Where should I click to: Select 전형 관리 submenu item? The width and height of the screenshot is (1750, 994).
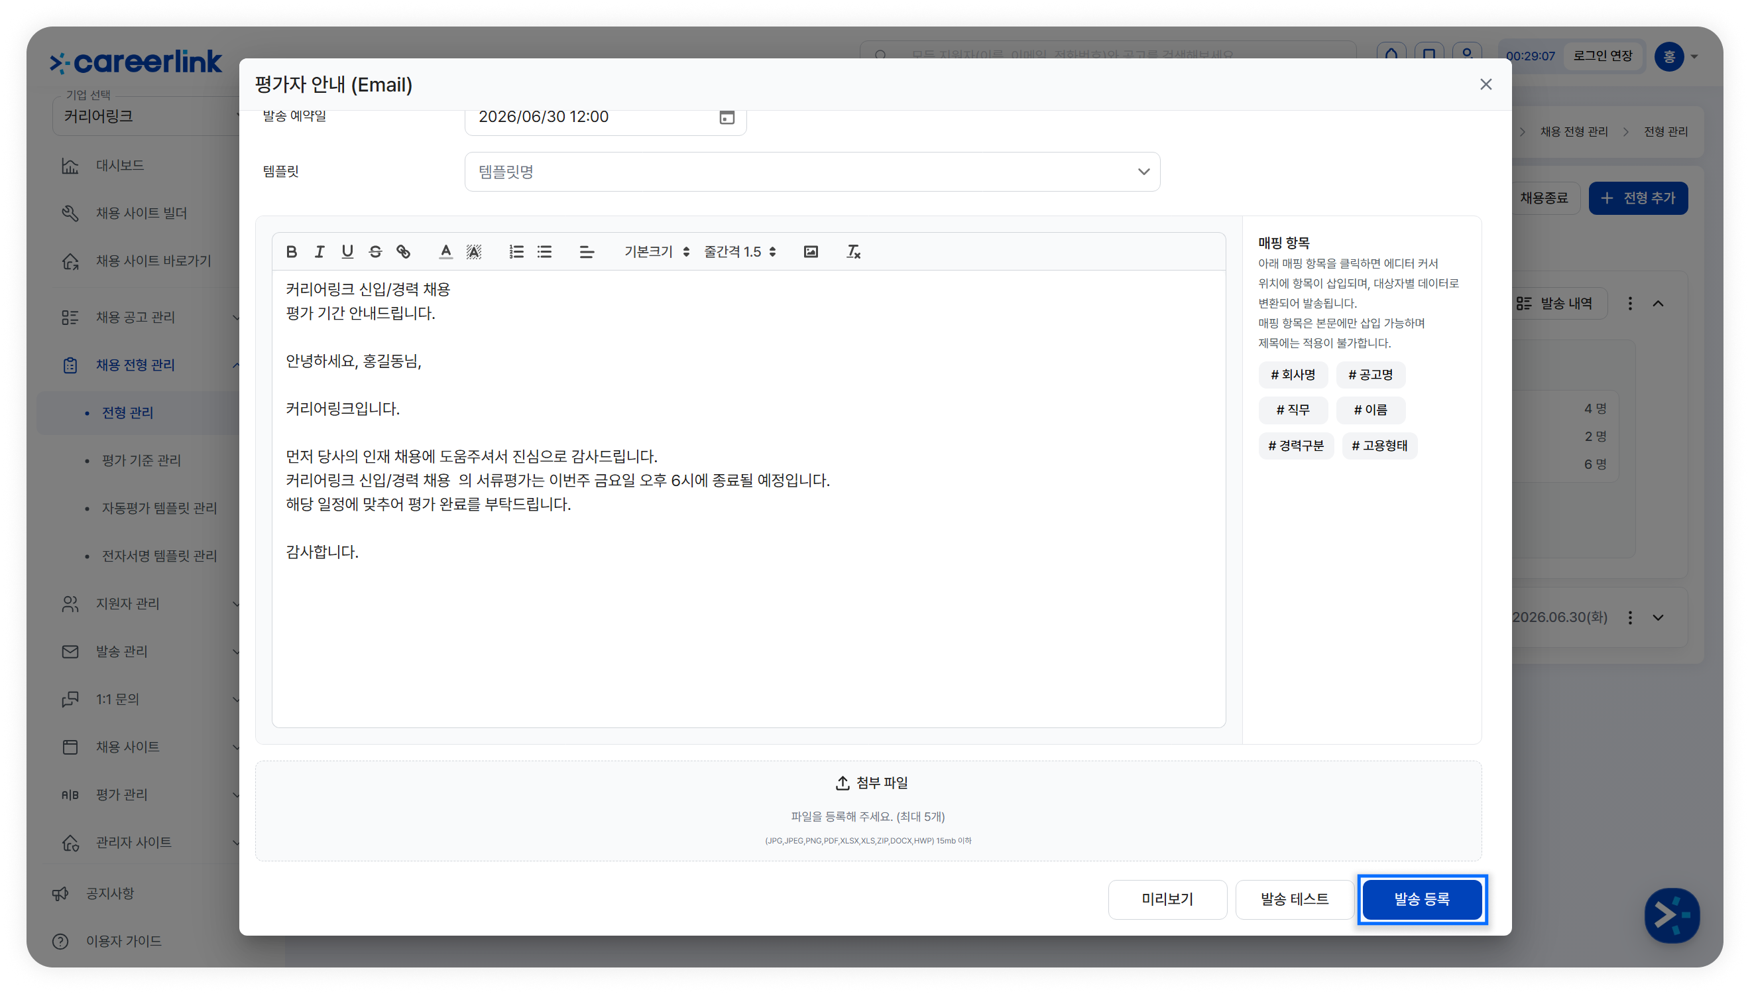coord(127,413)
